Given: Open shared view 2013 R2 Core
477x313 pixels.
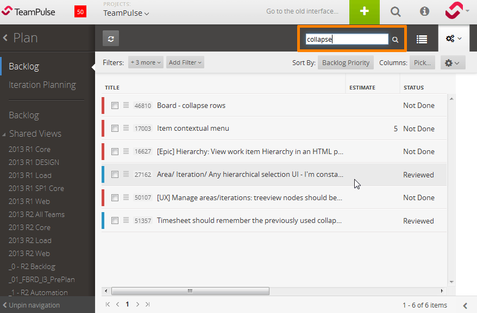Looking at the screenshot, I should pos(29,227).
